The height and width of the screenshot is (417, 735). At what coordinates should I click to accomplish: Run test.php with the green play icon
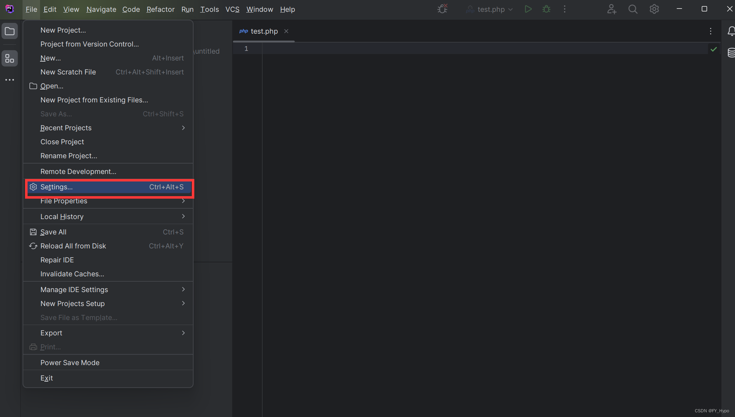tap(528, 9)
